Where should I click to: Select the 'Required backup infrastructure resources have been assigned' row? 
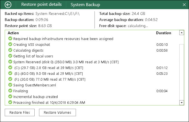click(x=92, y=39)
